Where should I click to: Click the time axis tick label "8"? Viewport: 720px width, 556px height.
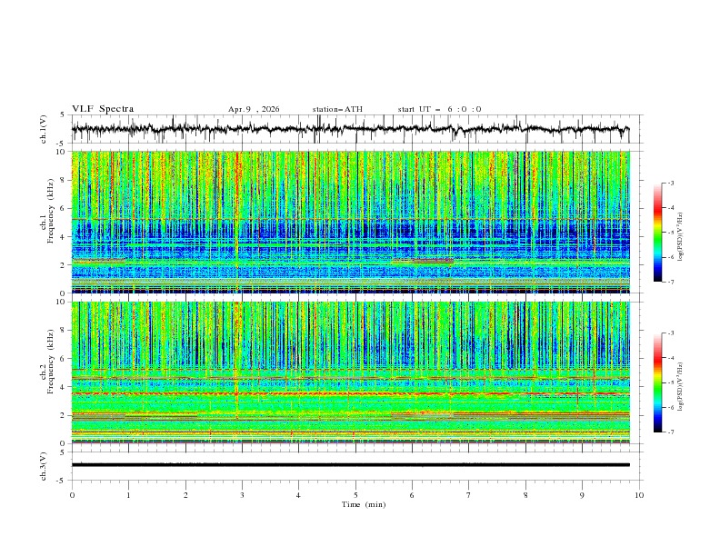[525, 495]
